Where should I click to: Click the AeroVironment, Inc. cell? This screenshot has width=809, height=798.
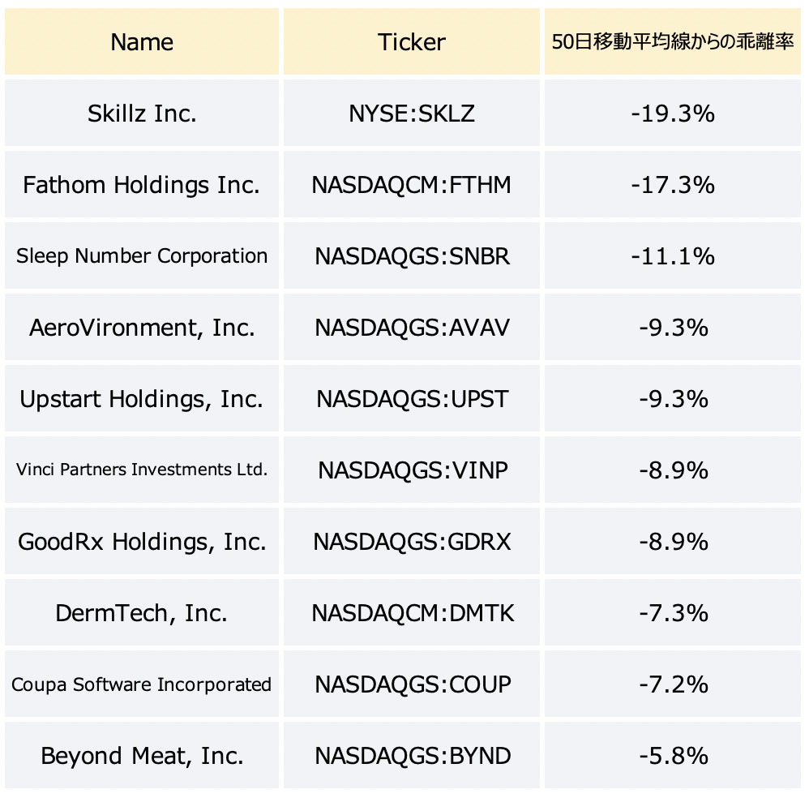click(x=142, y=327)
